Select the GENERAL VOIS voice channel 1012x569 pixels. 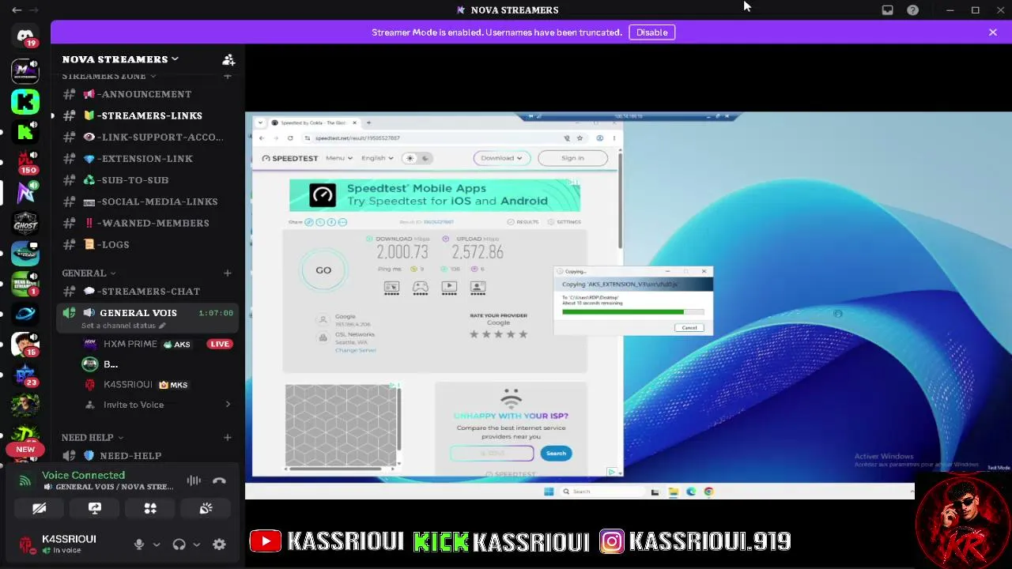pos(147,318)
